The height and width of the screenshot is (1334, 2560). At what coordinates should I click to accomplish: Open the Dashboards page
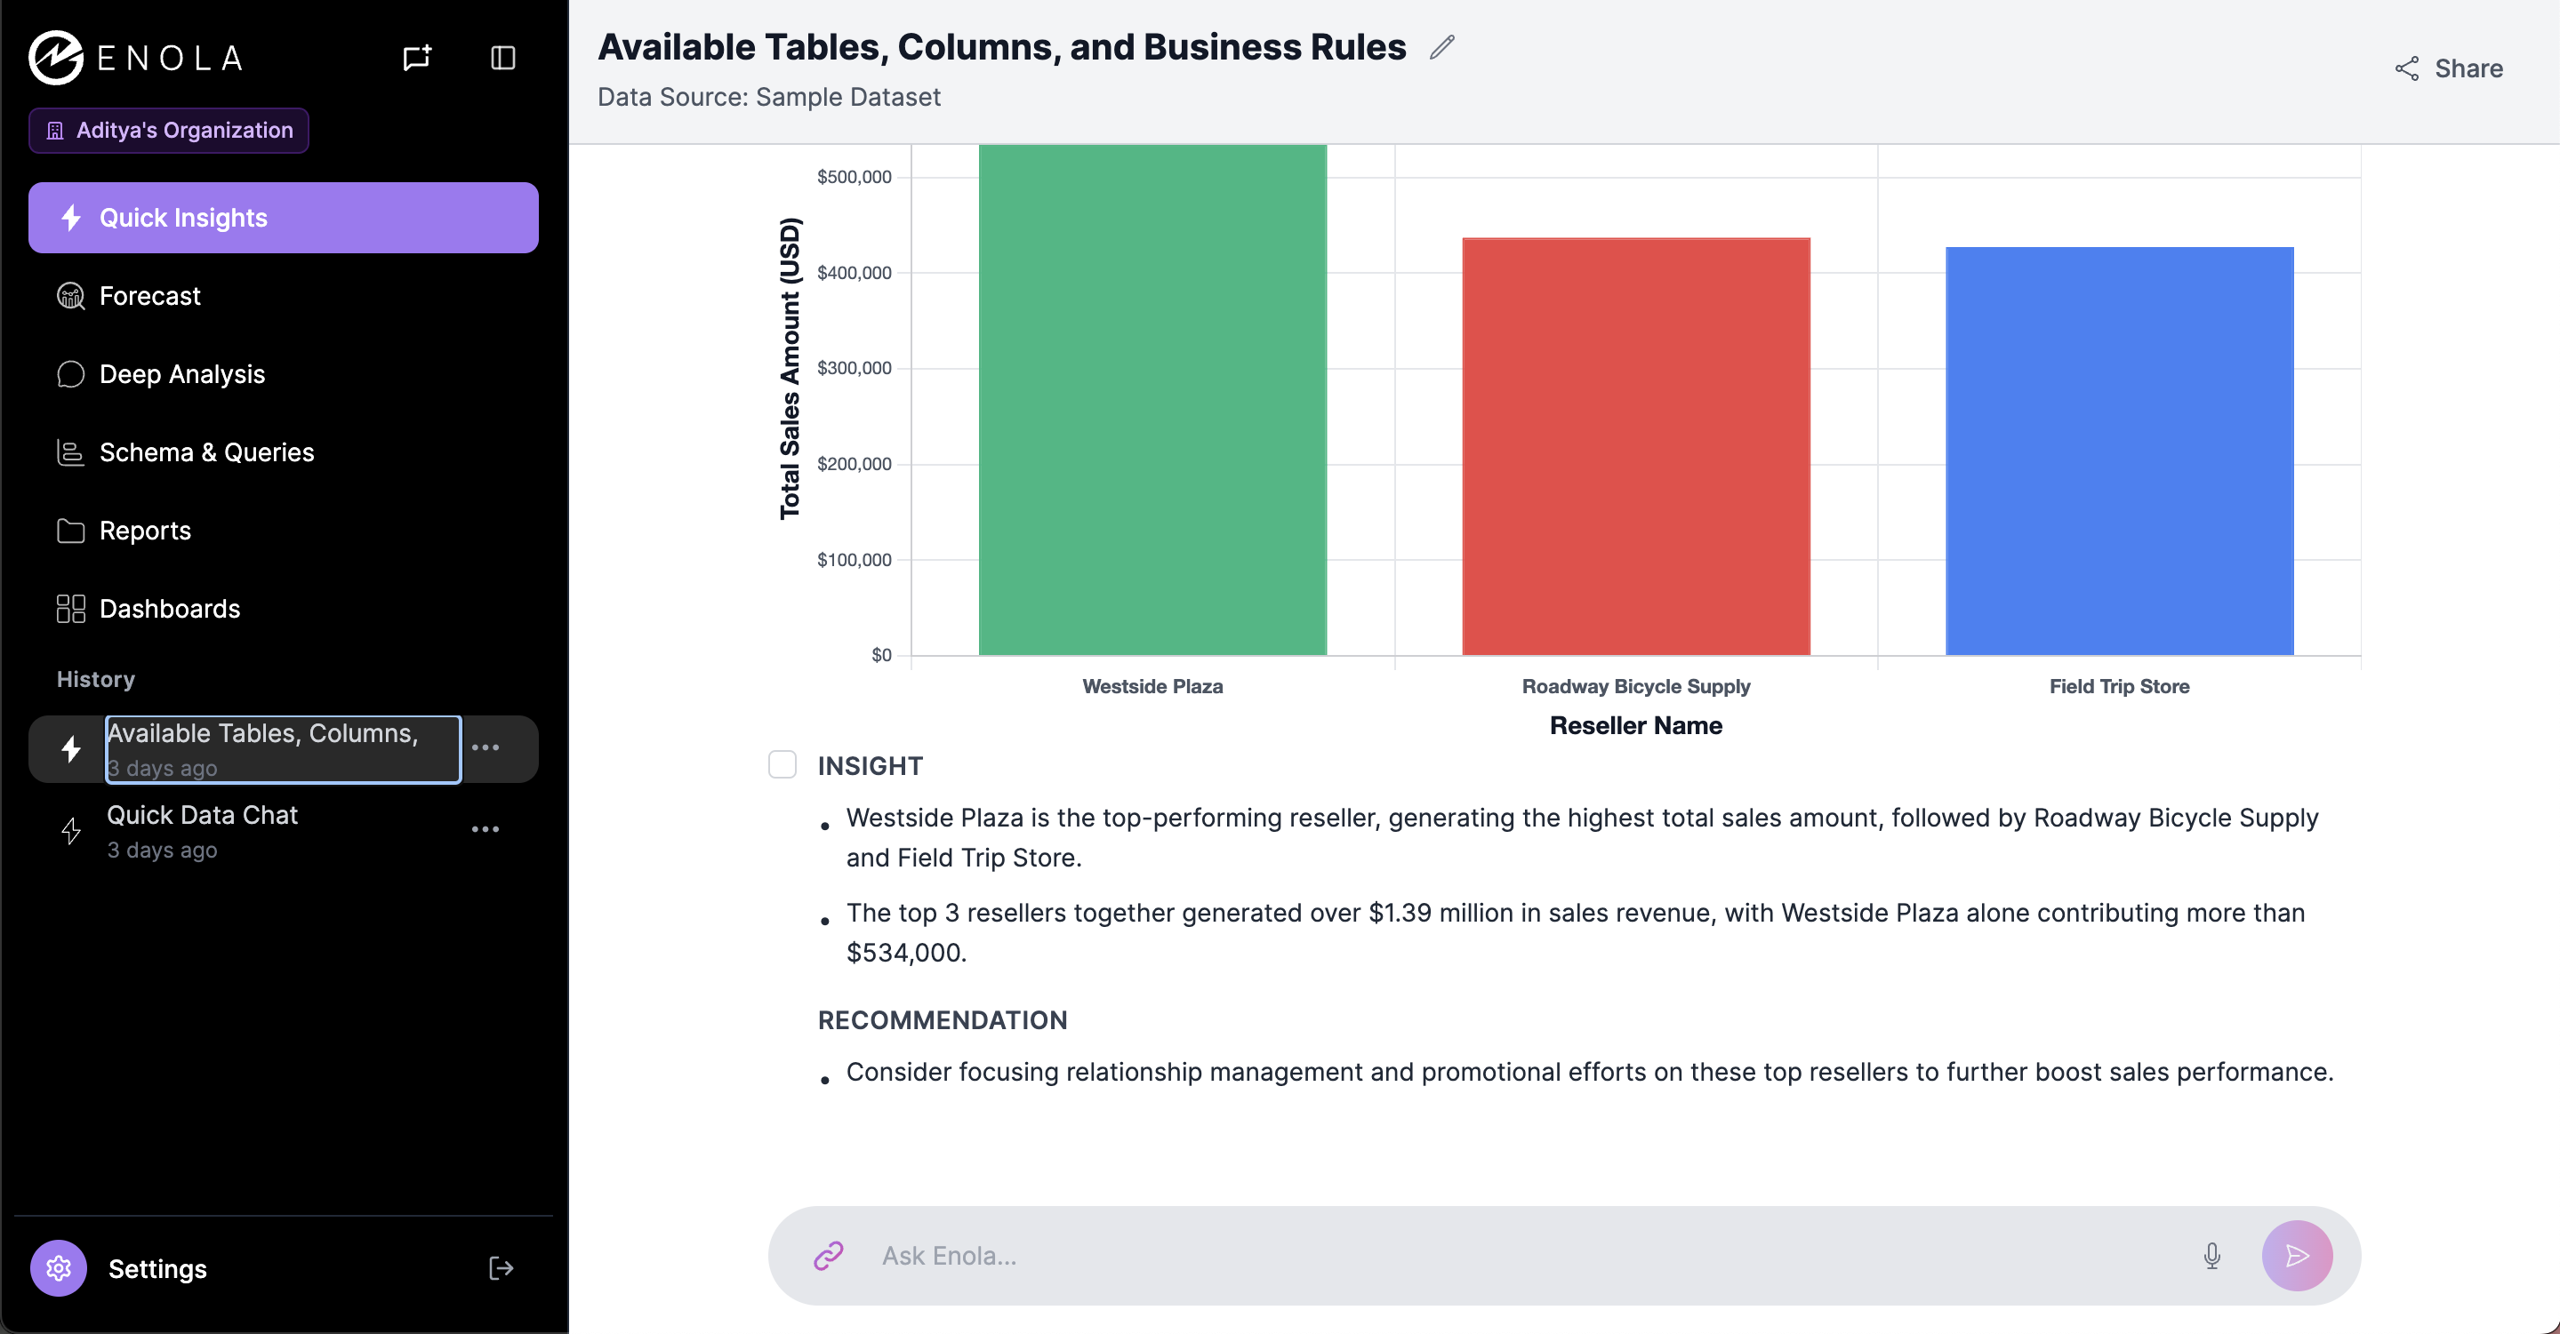(x=284, y=609)
